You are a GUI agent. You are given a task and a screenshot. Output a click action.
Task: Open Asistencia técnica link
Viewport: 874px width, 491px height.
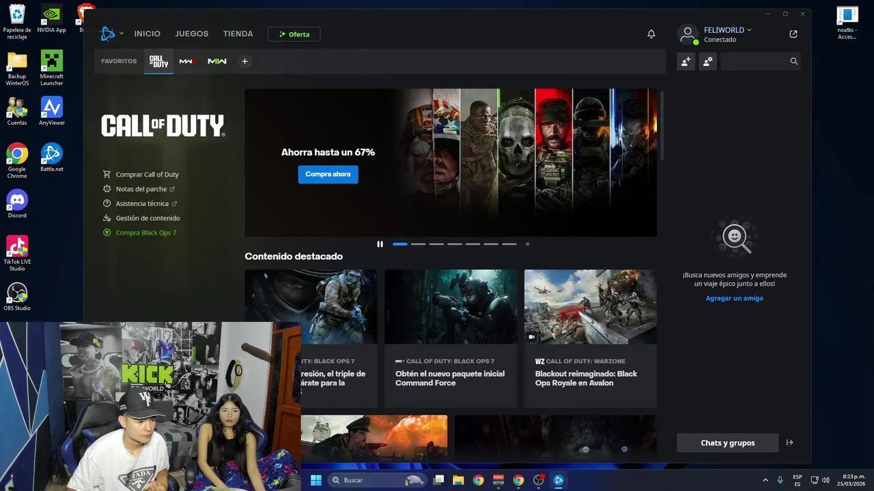[x=142, y=203]
